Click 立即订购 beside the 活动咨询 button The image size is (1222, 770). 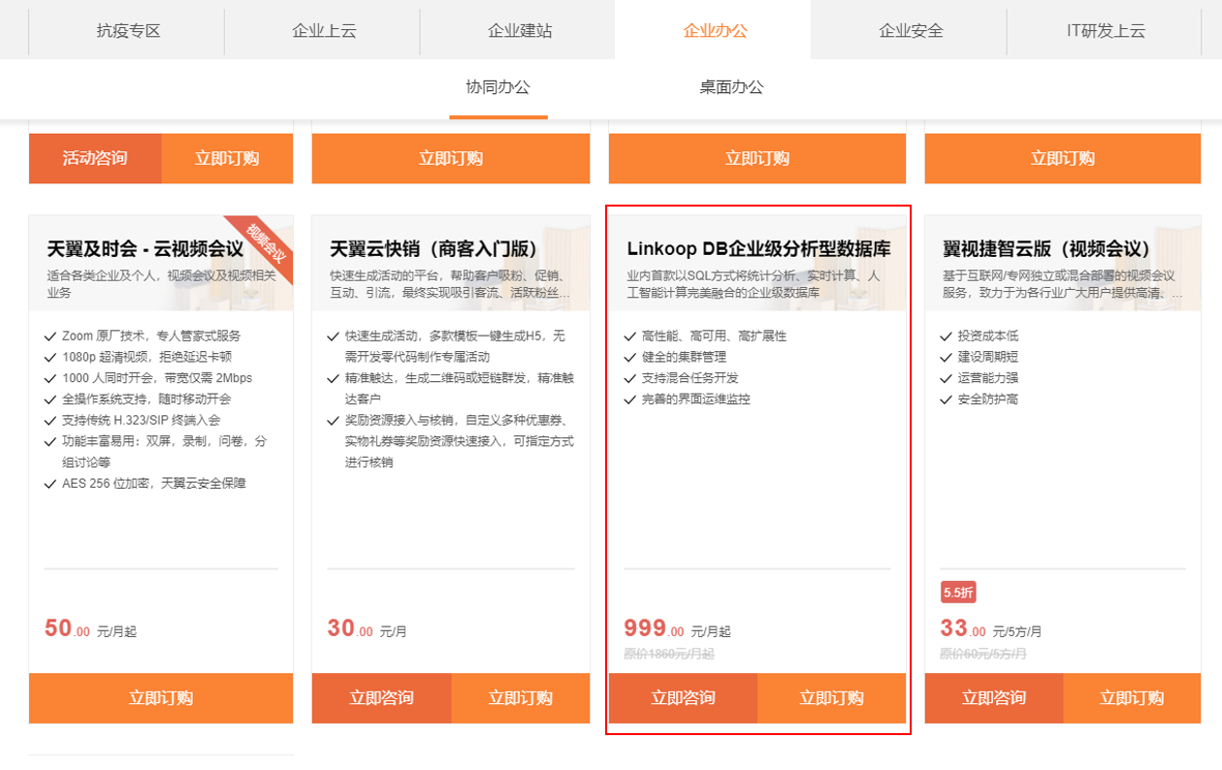coord(227,158)
